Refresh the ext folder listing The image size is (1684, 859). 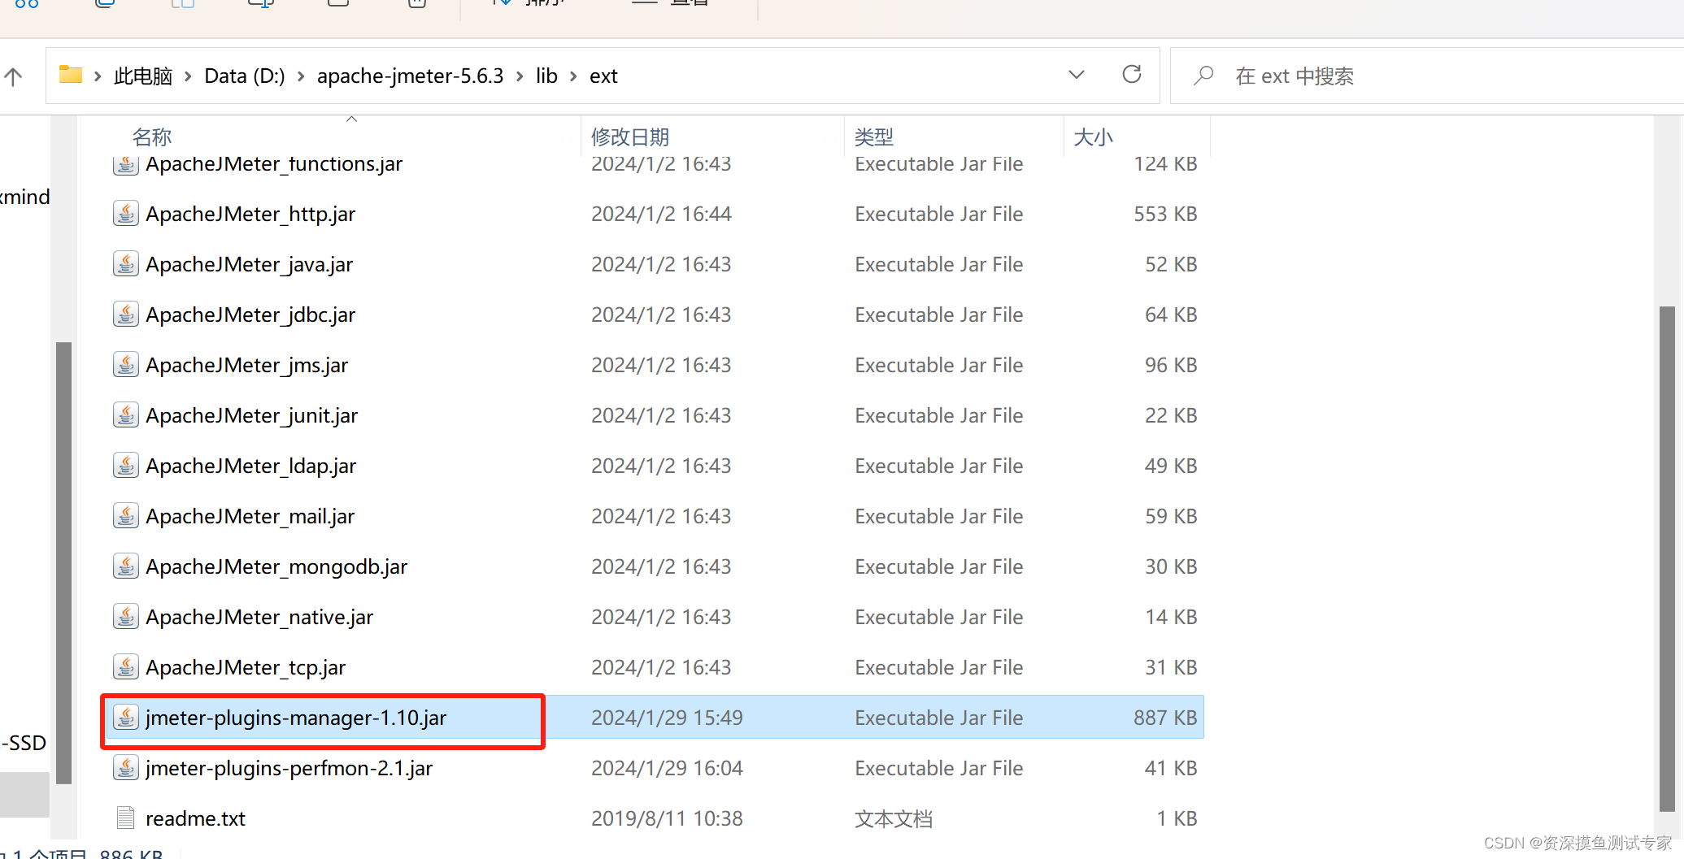coord(1131,75)
